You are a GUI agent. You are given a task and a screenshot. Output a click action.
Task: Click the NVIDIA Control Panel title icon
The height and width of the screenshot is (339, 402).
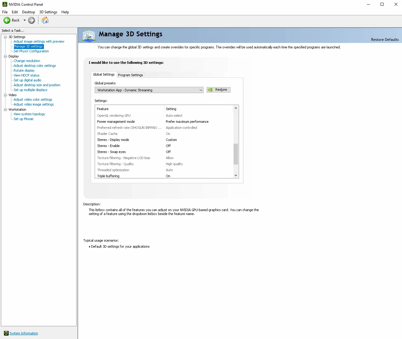pos(5,4)
